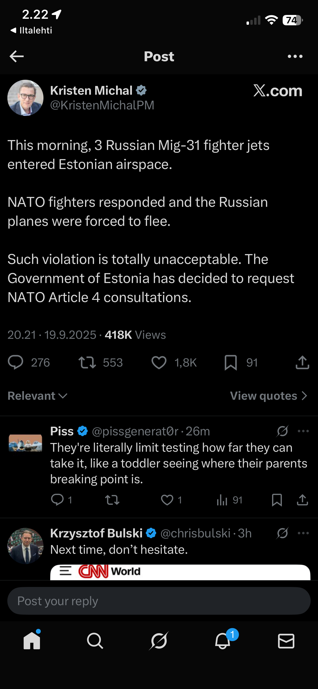Open Kristen Michal's profile picture
Viewport: 318px width, 689px height.
[25, 98]
